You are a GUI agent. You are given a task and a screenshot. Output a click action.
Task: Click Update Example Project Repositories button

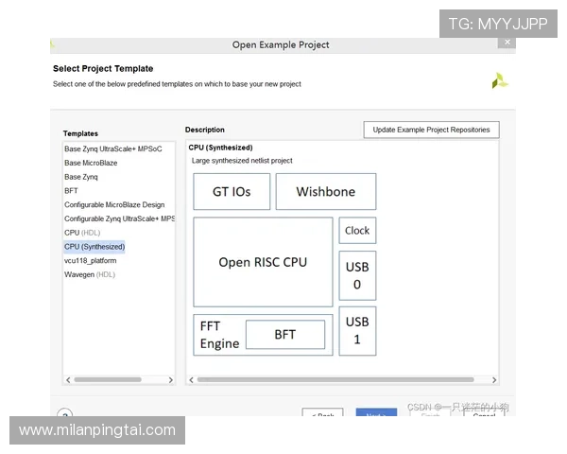pyautogui.click(x=431, y=130)
